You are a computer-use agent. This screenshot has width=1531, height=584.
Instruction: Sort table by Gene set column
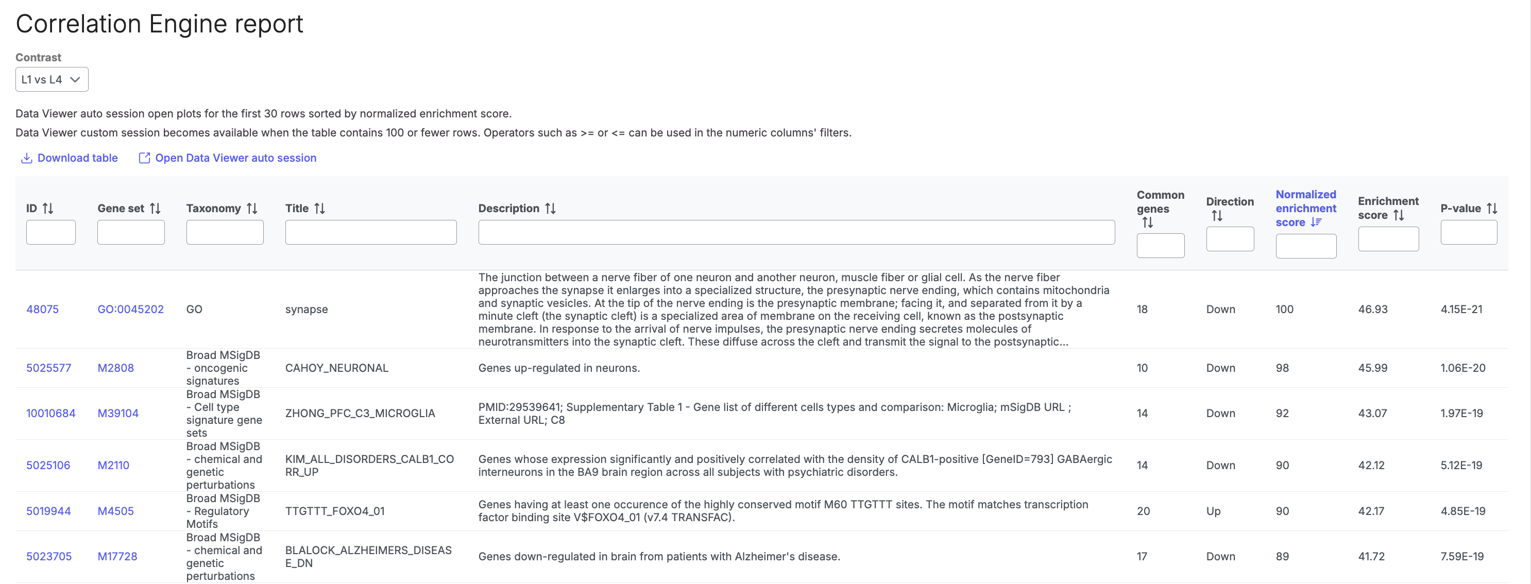155,209
